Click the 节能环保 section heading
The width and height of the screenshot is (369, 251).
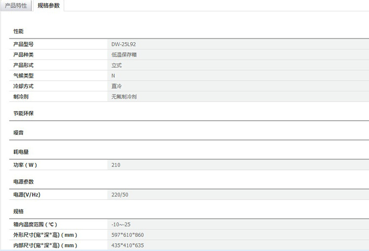[23, 113]
